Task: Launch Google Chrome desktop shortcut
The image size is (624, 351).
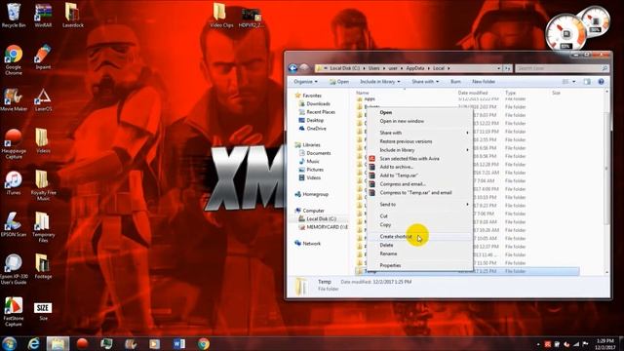Action: click(14, 59)
